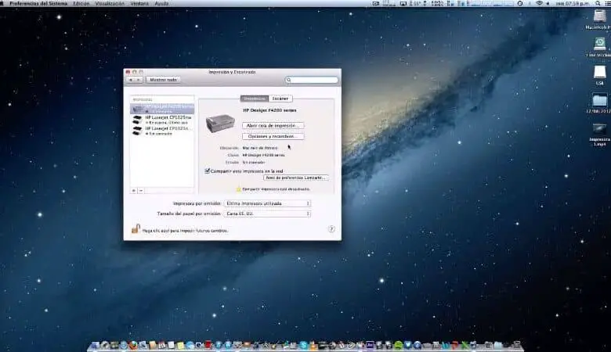Click the HP Deskjet printer image
The image size is (611, 352).
pos(220,122)
